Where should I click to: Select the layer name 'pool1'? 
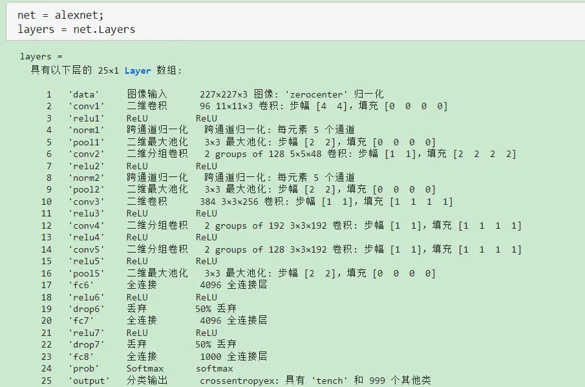click(86, 142)
